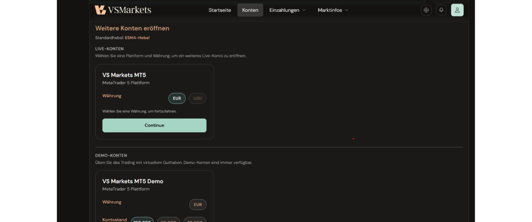The image size is (532, 222).
Task: Choose the first Kontostand option for demo
Action: [x=142, y=220]
